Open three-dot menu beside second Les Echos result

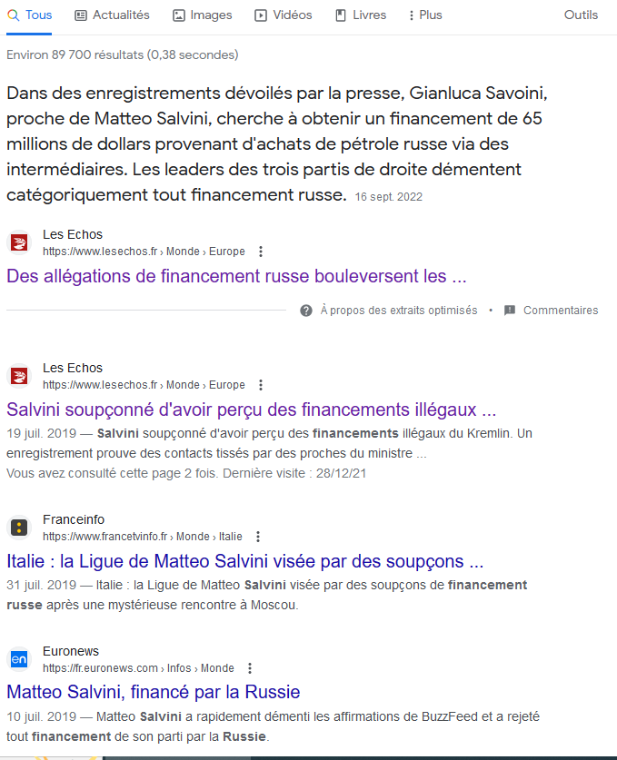coord(261,385)
